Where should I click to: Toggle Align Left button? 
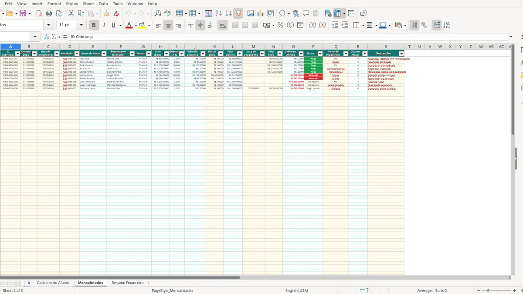pyautogui.click(x=158, y=25)
